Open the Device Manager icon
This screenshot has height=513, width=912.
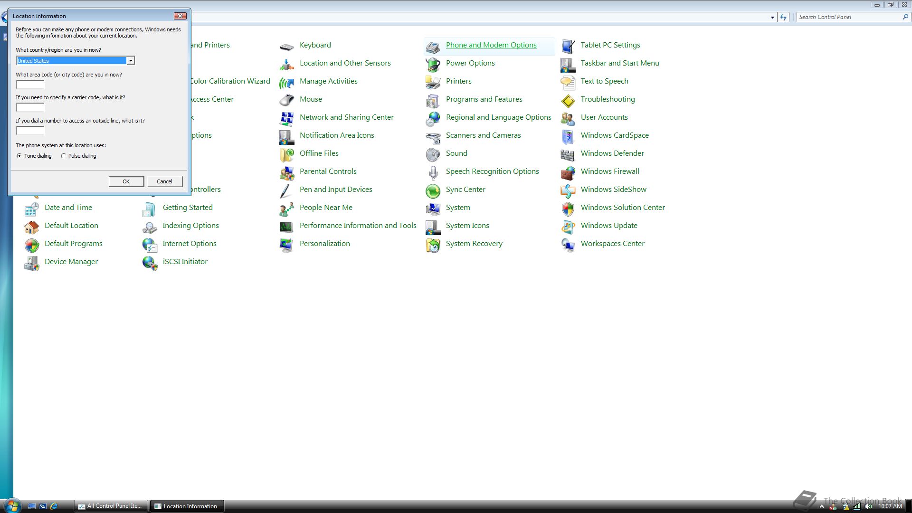coord(32,263)
